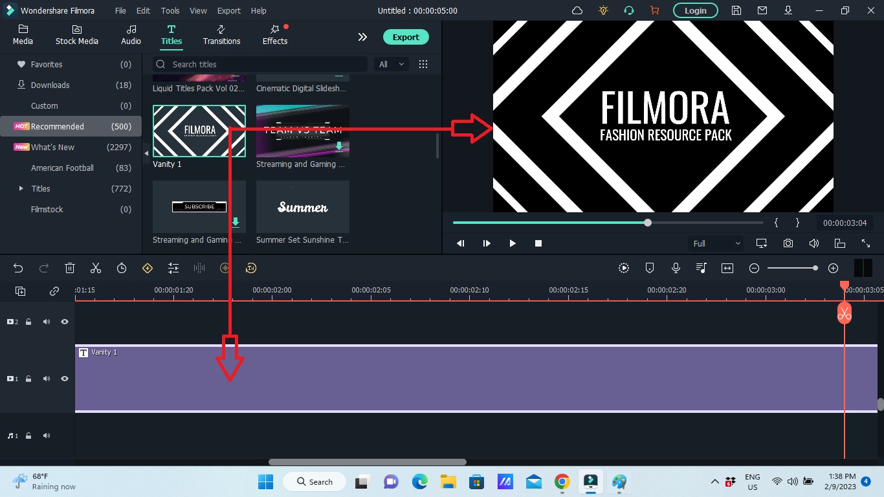This screenshot has height=497, width=884.
Task: Open the speed stopwatch tool
Action: [x=122, y=268]
